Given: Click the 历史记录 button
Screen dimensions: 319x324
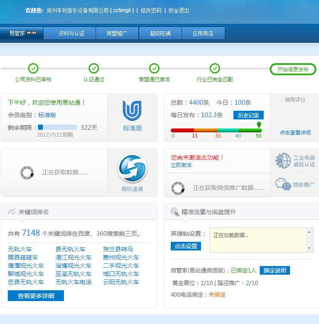Looking at the screenshot, I should pos(248,115).
